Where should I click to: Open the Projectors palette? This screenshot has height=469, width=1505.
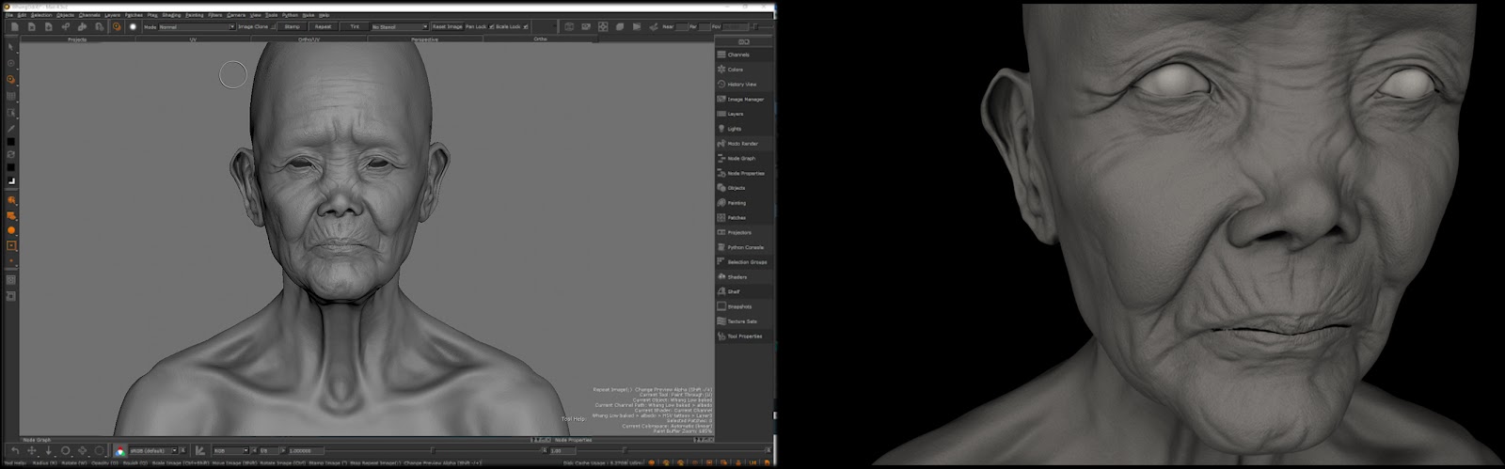[746, 232]
